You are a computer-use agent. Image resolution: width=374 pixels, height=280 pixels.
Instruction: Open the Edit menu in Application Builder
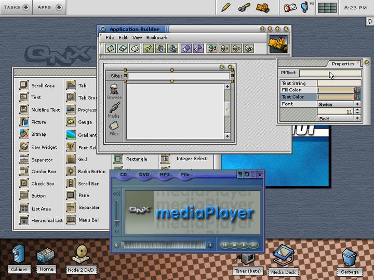click(x=123, y=38)
